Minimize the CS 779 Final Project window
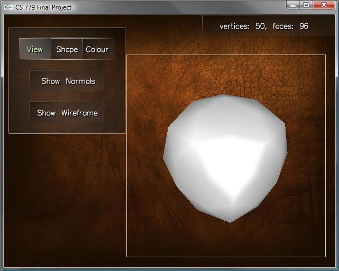339x271 pixels. click(293, 5)
